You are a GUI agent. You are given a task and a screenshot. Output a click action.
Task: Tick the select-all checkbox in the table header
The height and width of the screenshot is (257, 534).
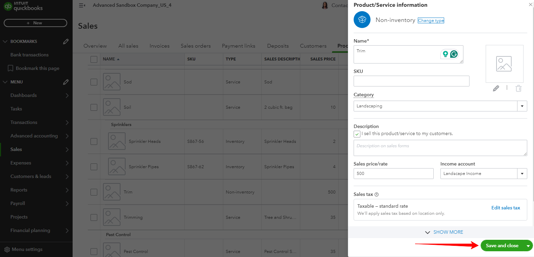click(x=94, y=59)
